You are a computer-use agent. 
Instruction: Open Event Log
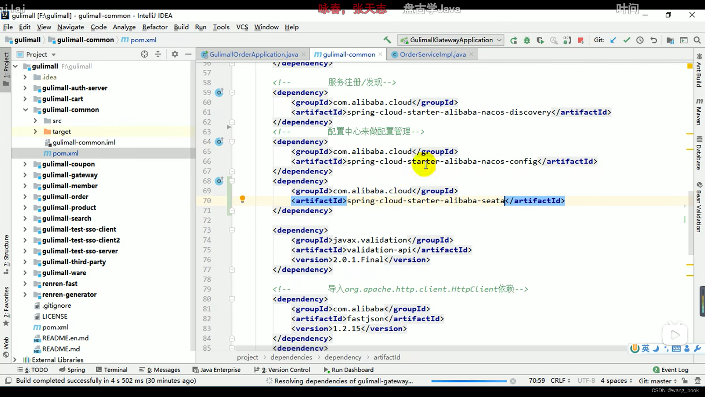click(670, 370)
